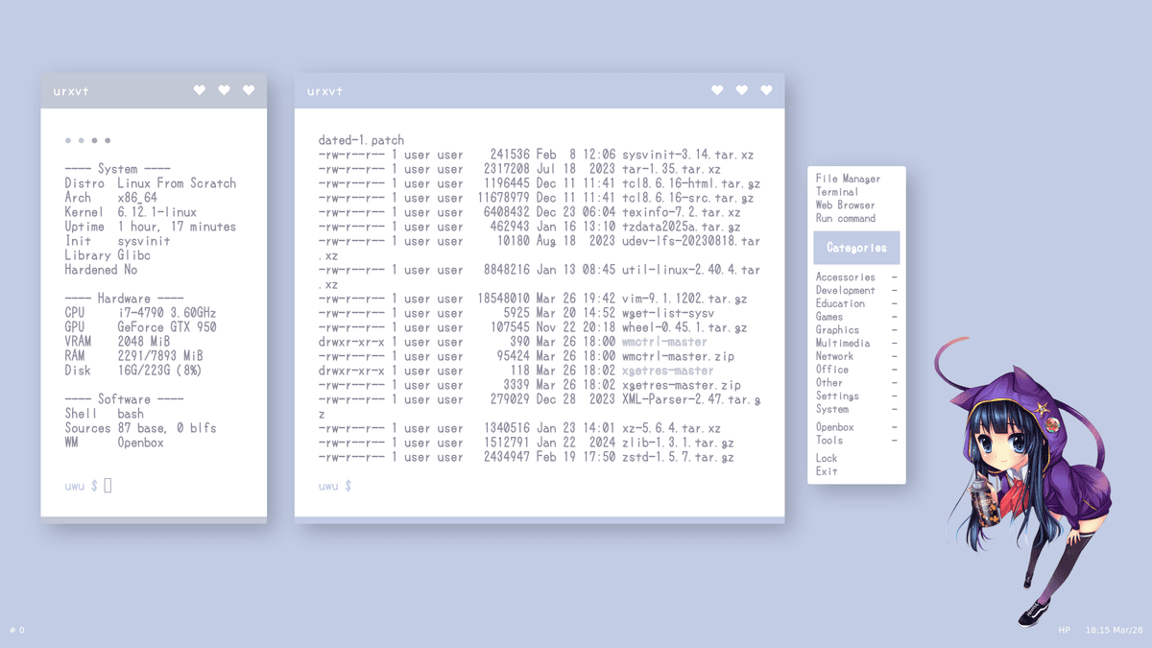
Task: Focus the uwu prompt in the file listing terminal
Action: coord(335,487)
